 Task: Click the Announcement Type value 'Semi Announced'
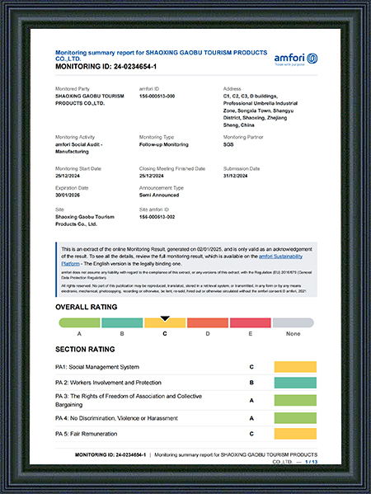pos(159,195)
